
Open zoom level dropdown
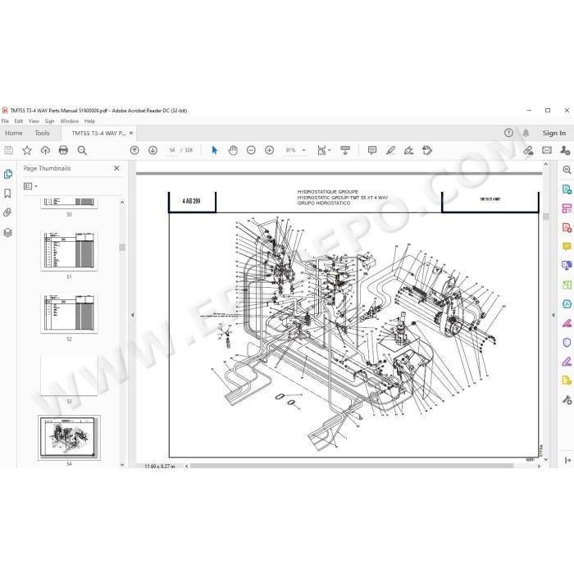(x=303, y=150)
